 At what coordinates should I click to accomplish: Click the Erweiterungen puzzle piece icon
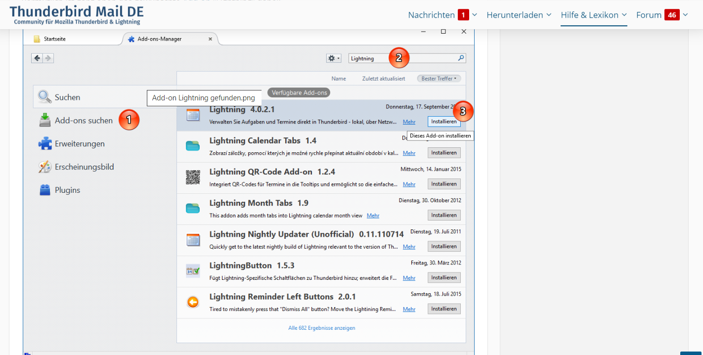[45, 144]
